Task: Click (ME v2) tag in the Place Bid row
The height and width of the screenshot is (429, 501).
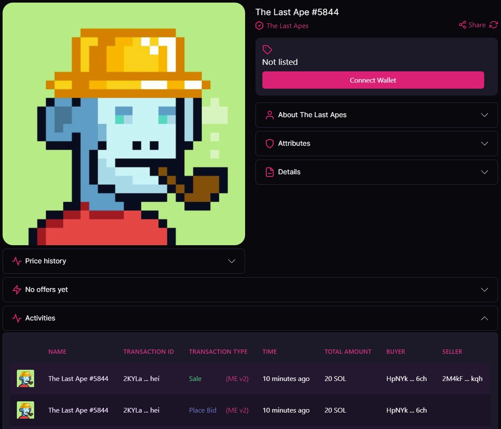Action: pos(237,410)
